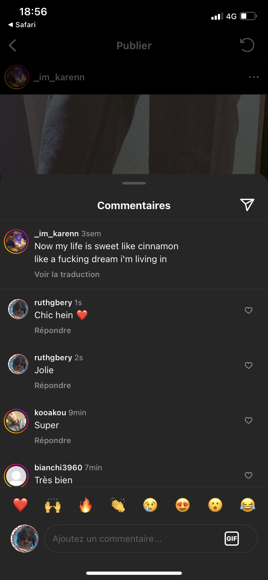The image size is (268, 580).
Task: Tap the comments sheet drag handle
Action: (x=134, y=183)
